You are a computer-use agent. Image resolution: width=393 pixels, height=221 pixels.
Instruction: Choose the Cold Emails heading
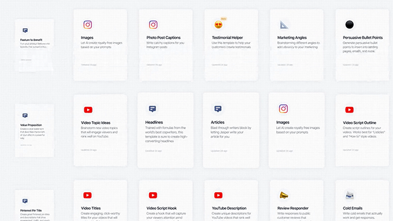pos(353,208)
